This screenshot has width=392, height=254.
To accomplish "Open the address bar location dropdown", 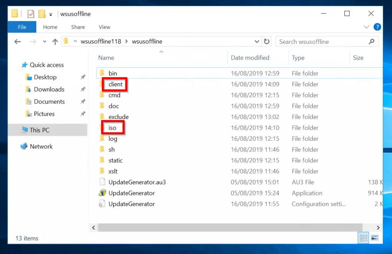I will [x=257, y=41].
